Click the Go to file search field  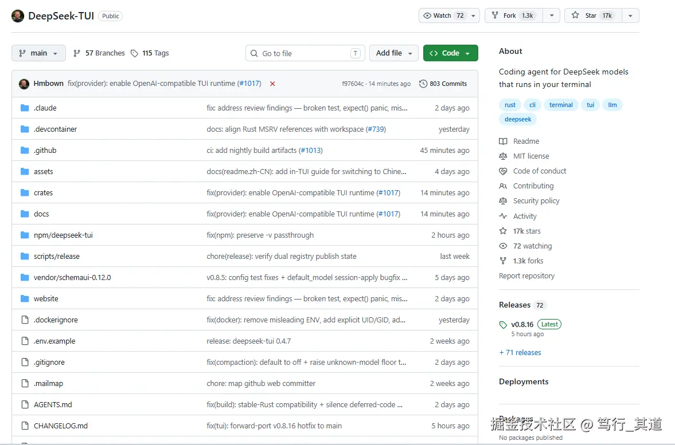[x=305, y=53]
